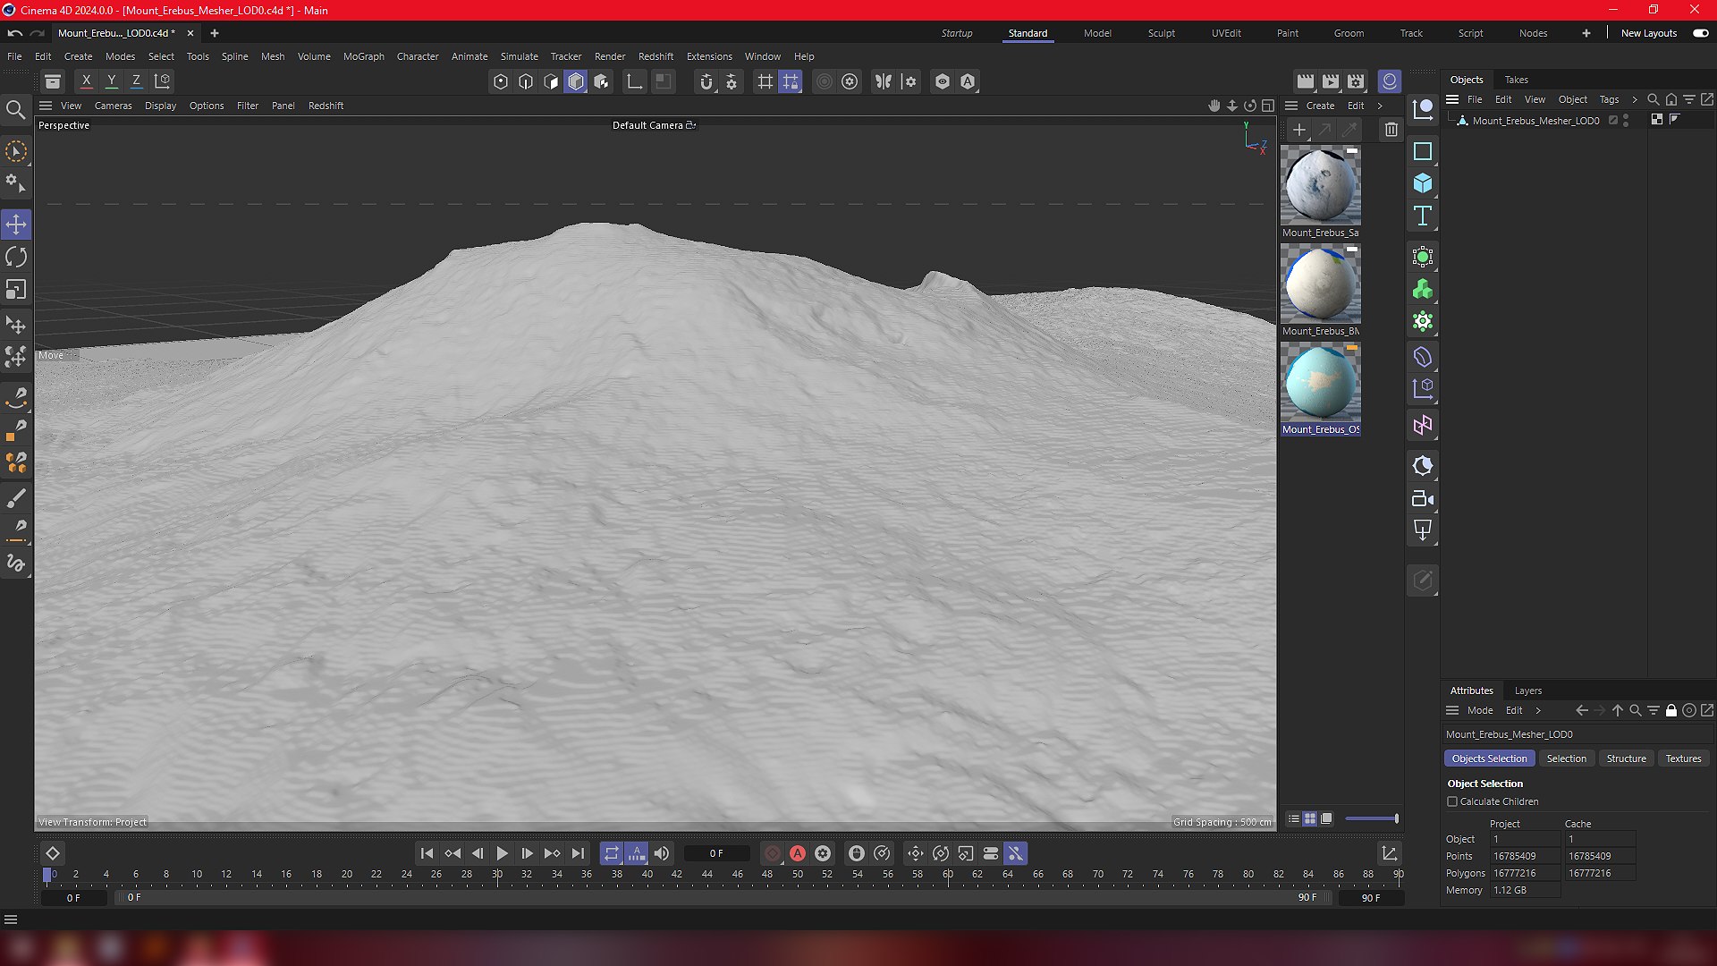Screen dimensions: 1717x966
Task: Switch material manager to list view
Action: (x=1293, y=818)
